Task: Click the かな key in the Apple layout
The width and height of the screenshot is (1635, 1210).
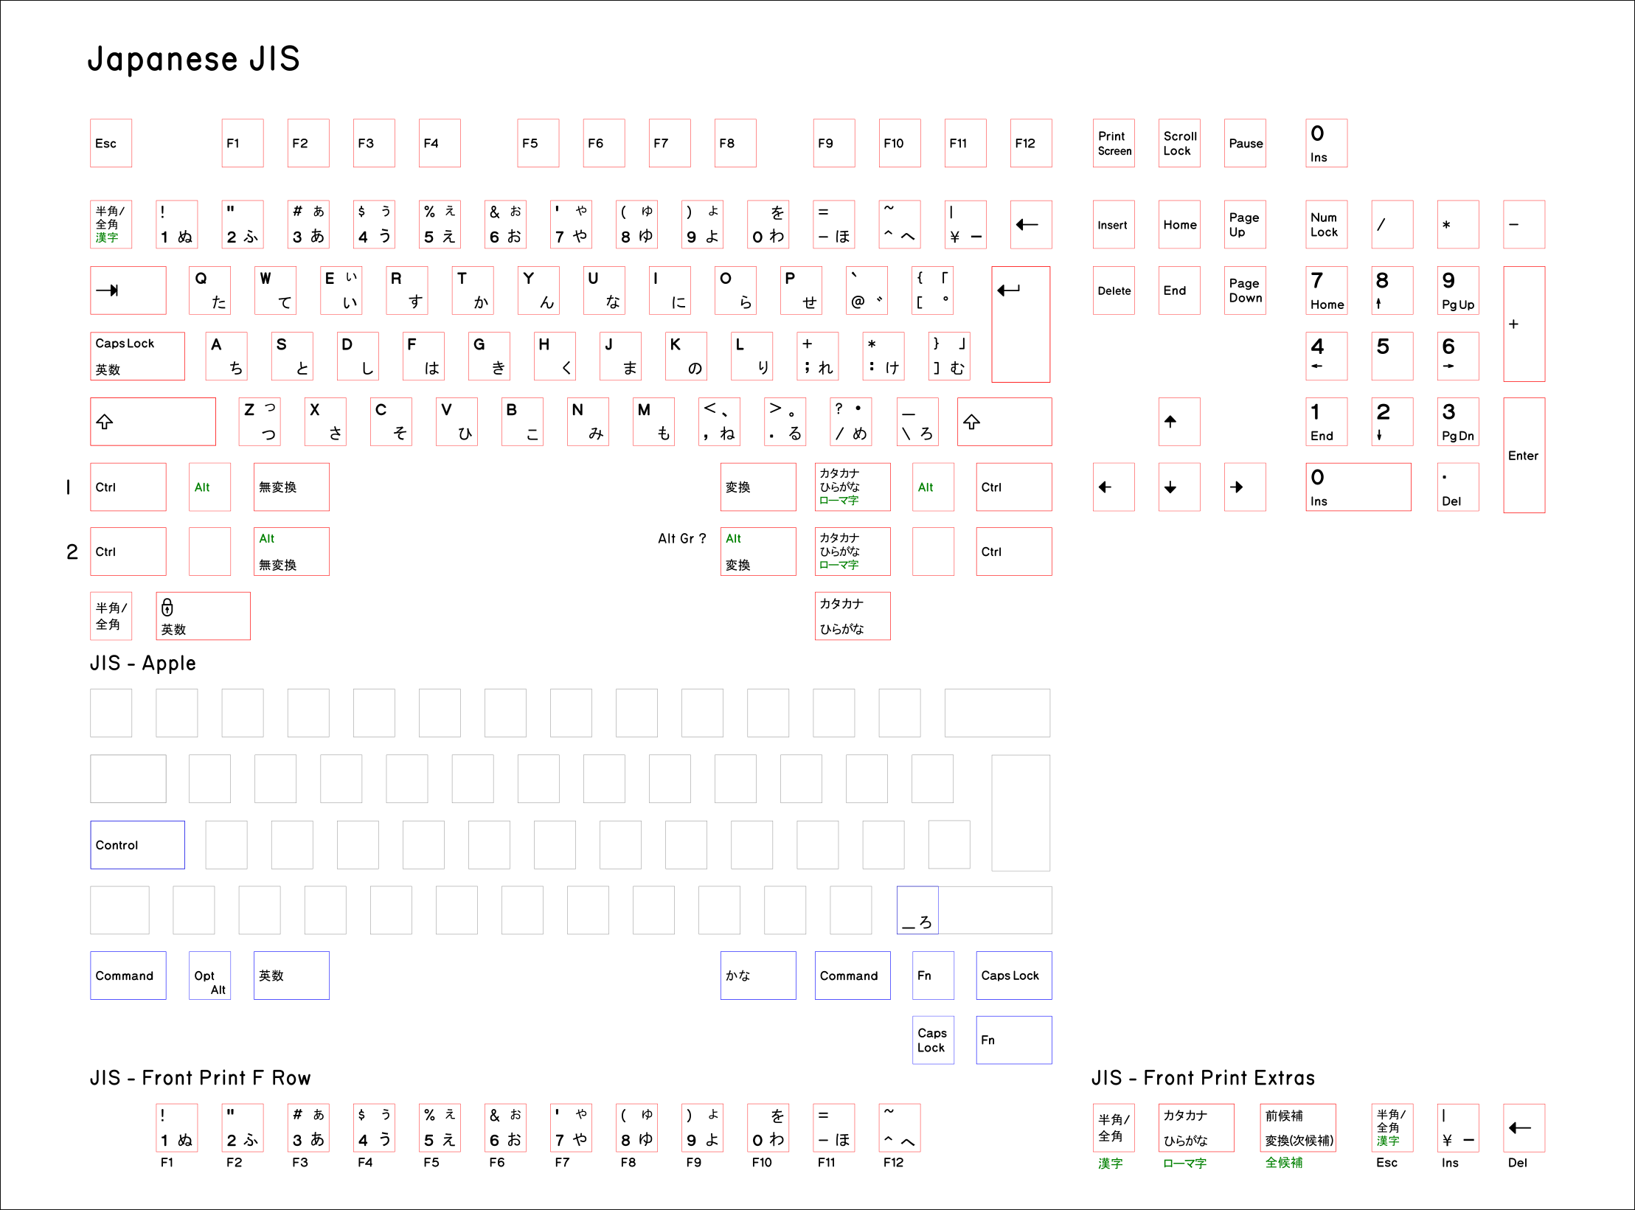Action: click(757, 976)
